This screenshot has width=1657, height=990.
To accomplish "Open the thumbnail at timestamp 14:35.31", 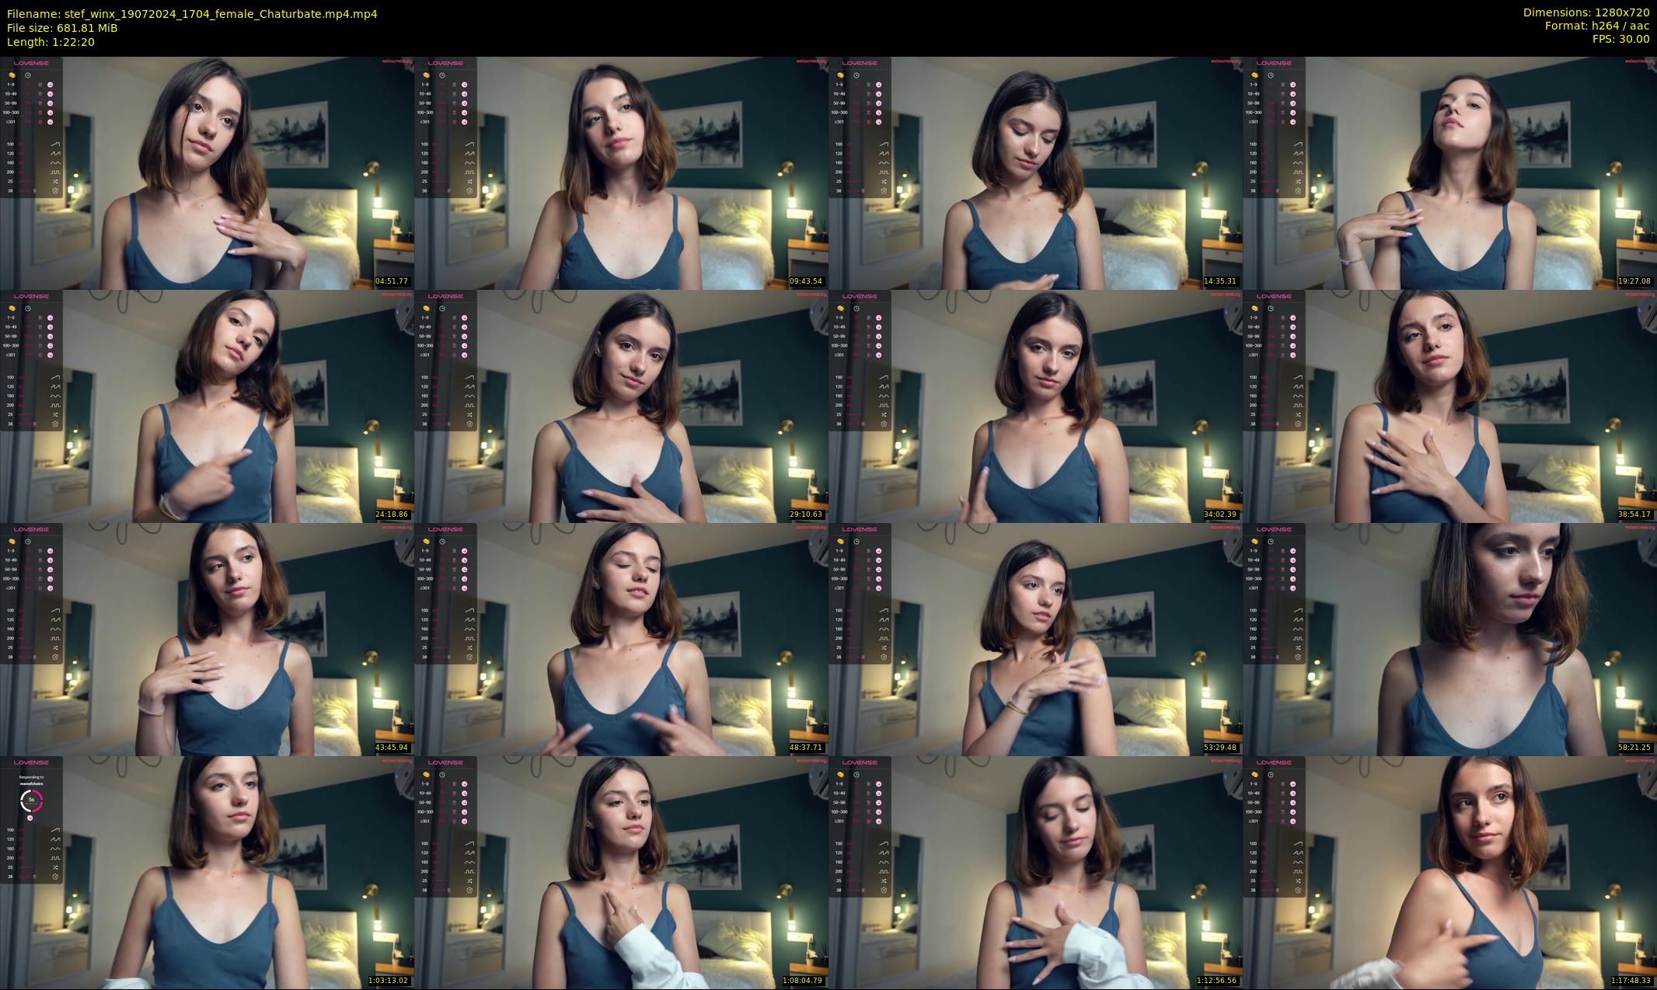I will point(1035,173).
